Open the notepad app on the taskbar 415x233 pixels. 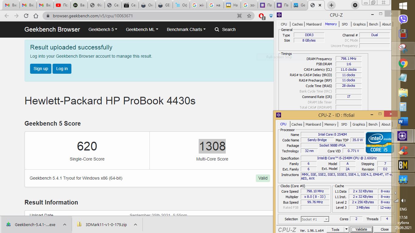point(403,78)
